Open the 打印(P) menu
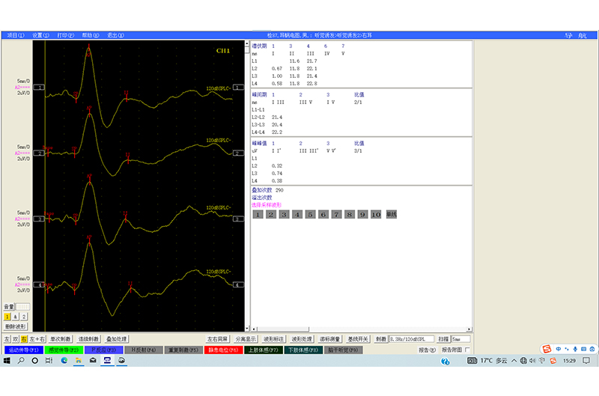This screenshot has width=599, height=396. click(x=65, y=35)
